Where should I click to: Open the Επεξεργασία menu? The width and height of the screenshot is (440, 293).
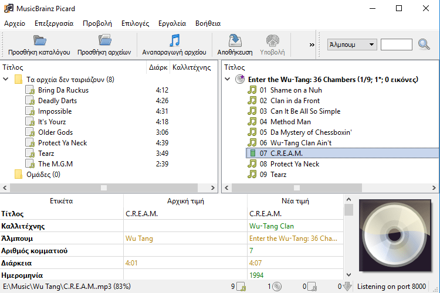(x=54, y=23)
